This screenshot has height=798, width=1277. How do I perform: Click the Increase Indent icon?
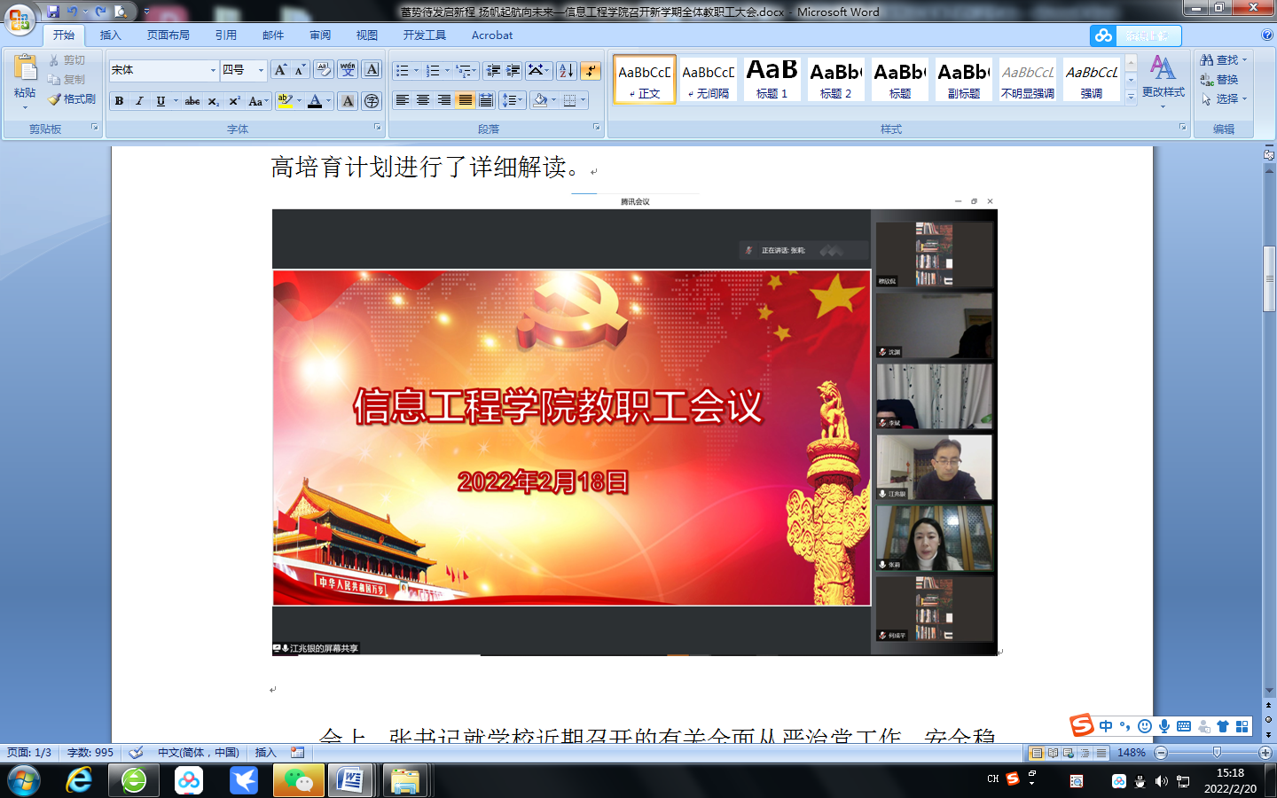513,71
